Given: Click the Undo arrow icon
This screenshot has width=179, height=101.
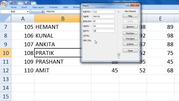Looking at the screenshot, I should (x=15, y=3).
